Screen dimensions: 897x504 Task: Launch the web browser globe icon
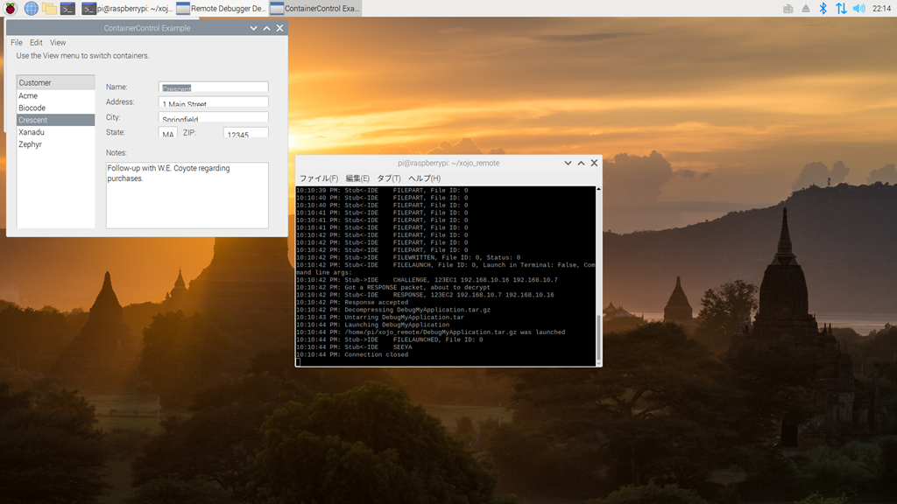tap(31, 8)
